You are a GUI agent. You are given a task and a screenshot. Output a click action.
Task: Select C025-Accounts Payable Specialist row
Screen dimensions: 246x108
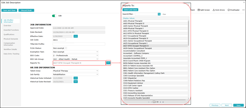click(155, 98)
